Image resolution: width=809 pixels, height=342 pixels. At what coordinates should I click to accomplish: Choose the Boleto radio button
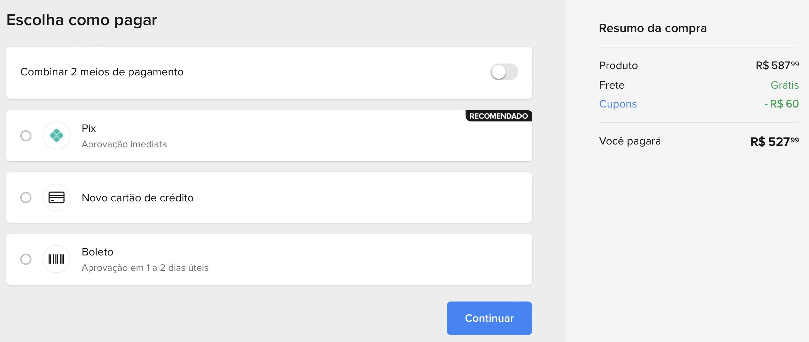point(26,259)
